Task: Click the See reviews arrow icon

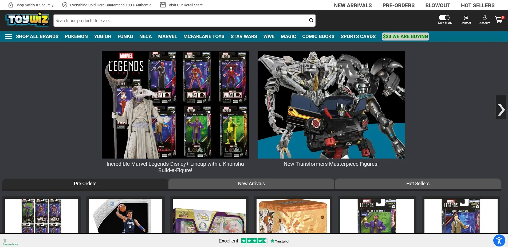Action: pyautogui.click(x=5, y=240)
